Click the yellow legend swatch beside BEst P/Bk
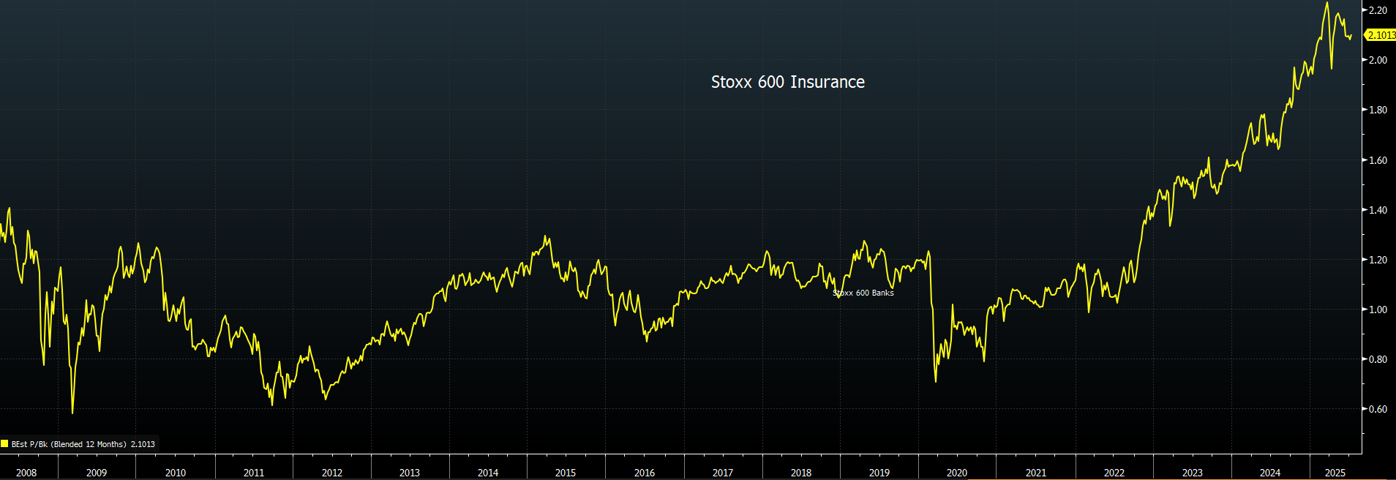 coord(4,443)
